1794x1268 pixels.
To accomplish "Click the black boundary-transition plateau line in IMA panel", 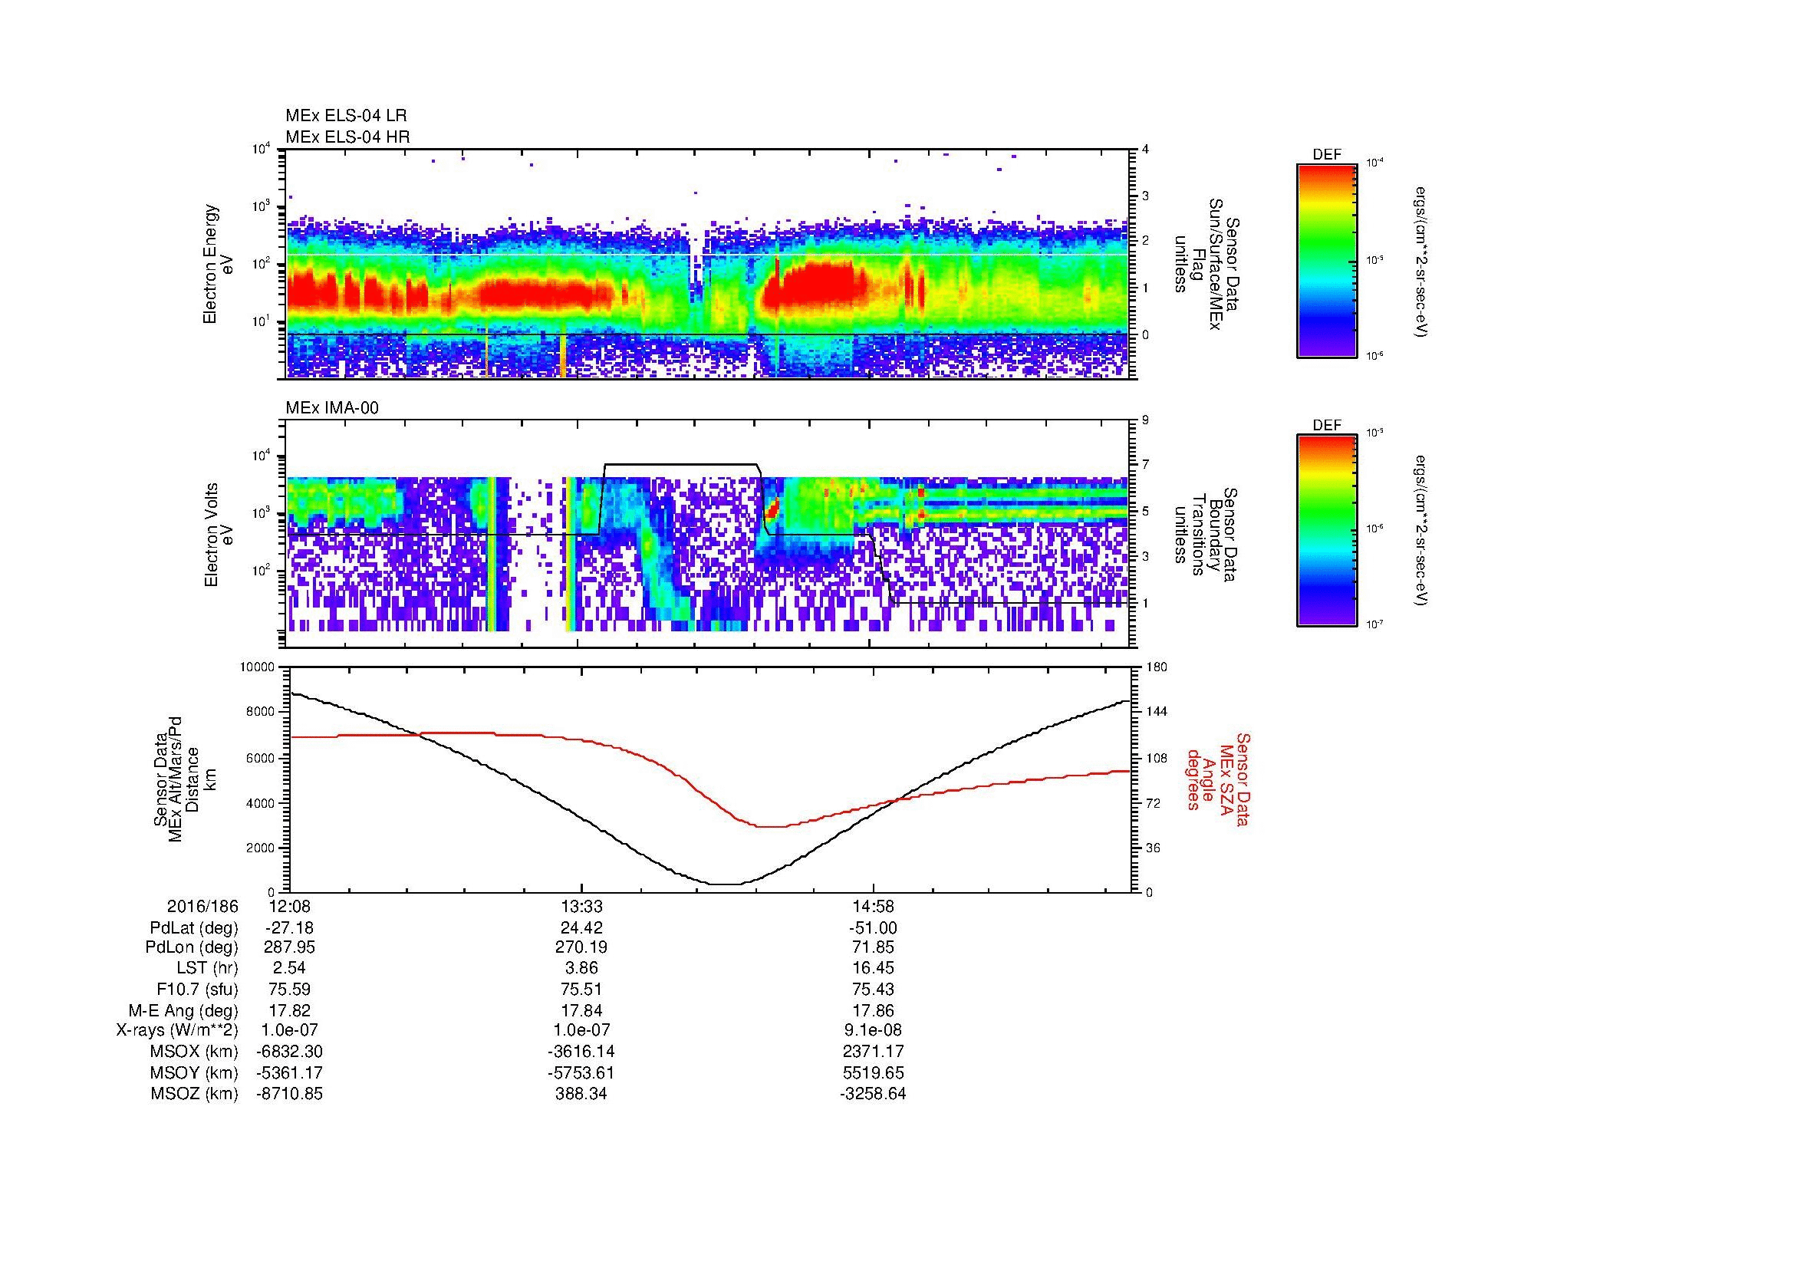I will (681, 465).
